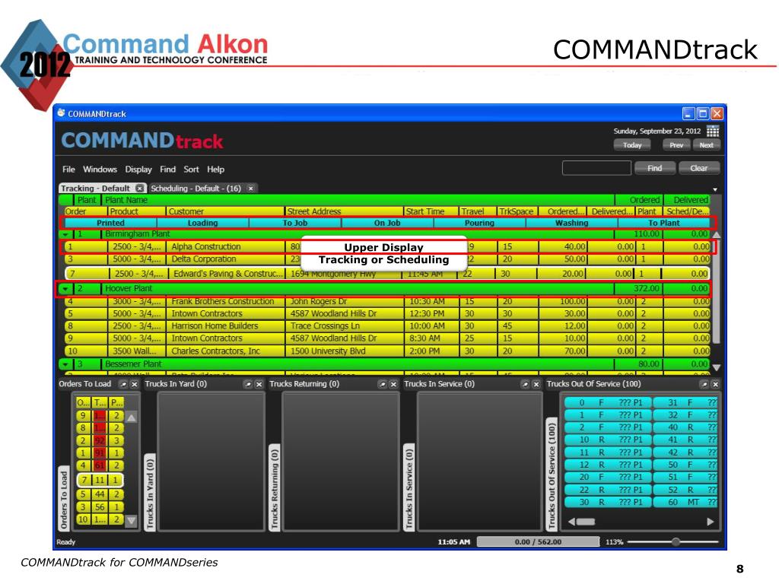Click the order grid's scroll-up arrow

(x=717, y=234)
